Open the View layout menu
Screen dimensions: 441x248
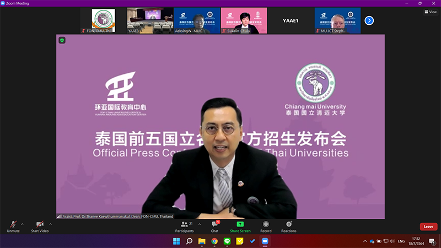[430, 12]
